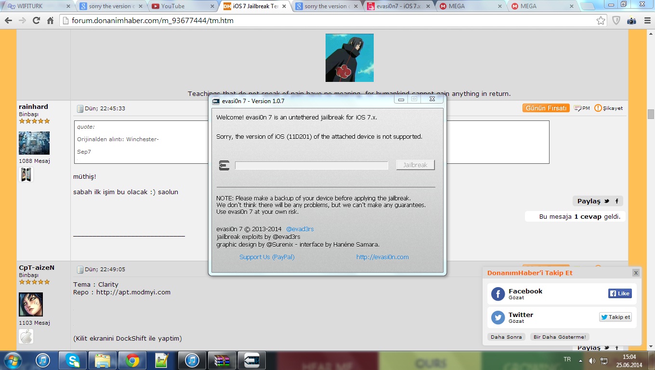Open the @evad3rs Twitter link
The image size is (655, 370).
click(x=300, y=229)
